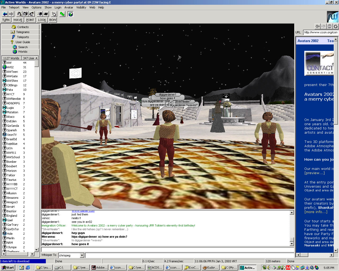
Task: Click the green running figures toolbar icon
Action: (x=62, y=14)
